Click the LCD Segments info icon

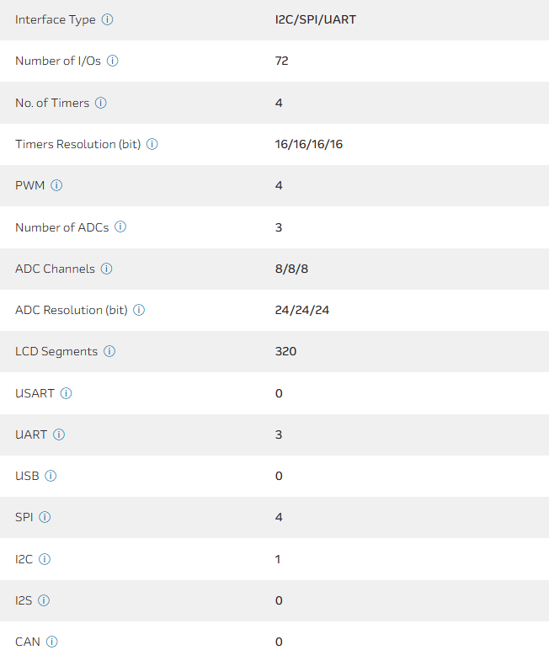pyautogui.click(x=109, y=351)
